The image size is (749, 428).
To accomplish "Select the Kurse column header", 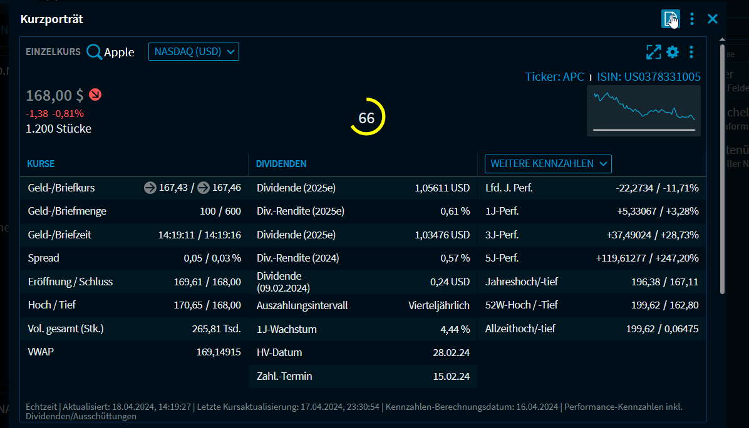I will click(41, 164).
